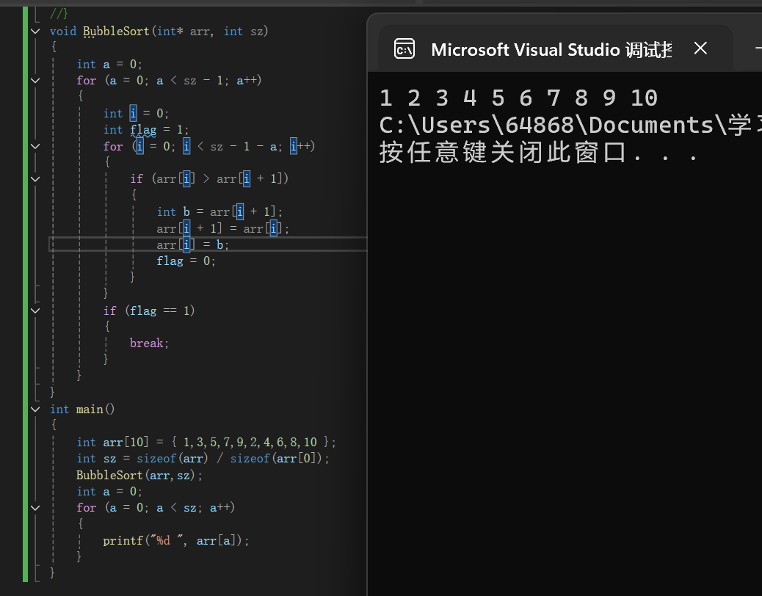
Task: Collapse the BubbleSort function body
Action: [35, 30]
